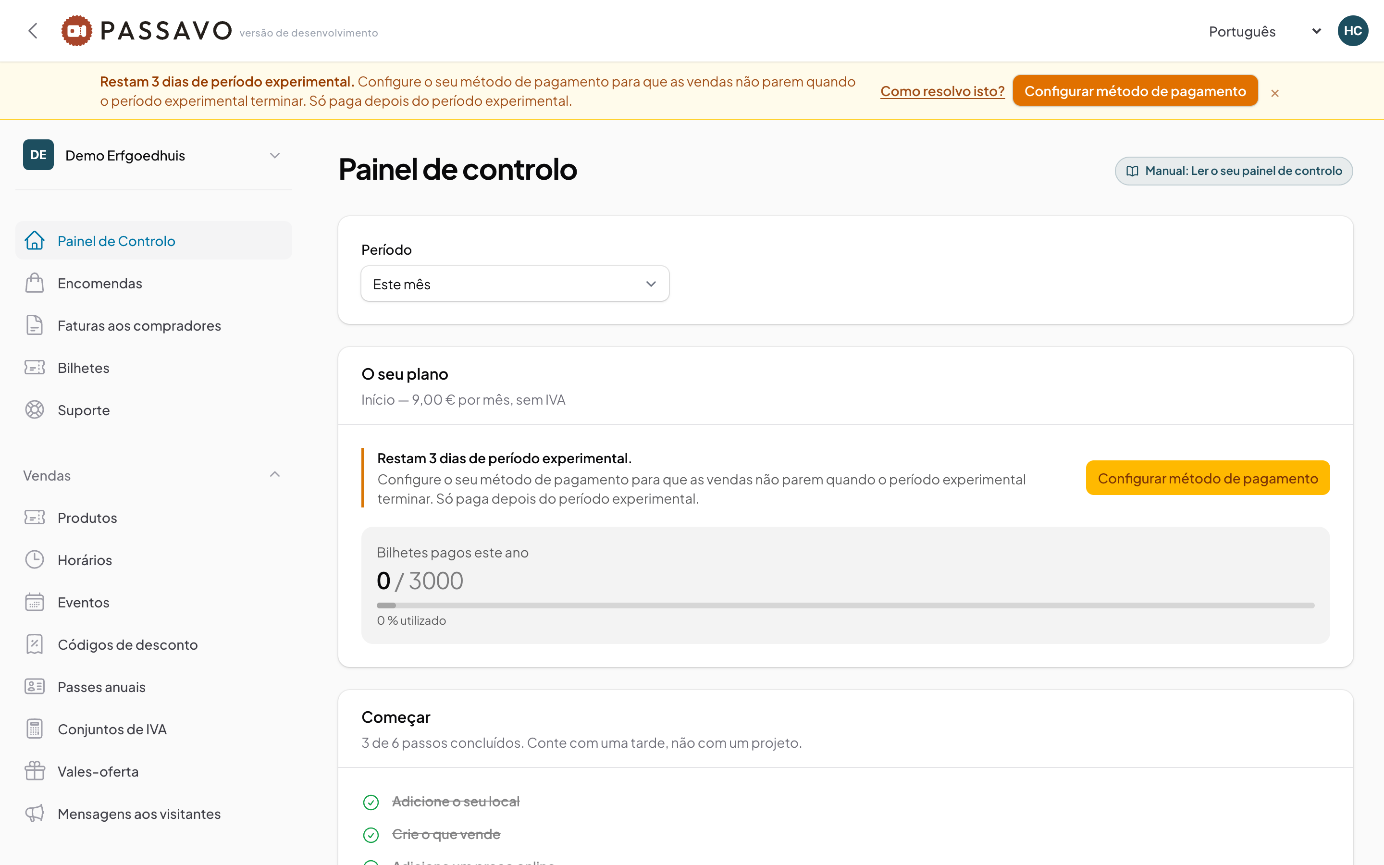1384x865 pixels.
Task: Collapse the Vendas sidebar section
Action: 153,475
